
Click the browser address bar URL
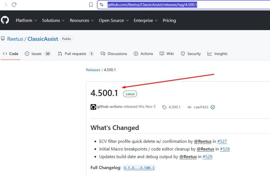[x=152, y=5]
